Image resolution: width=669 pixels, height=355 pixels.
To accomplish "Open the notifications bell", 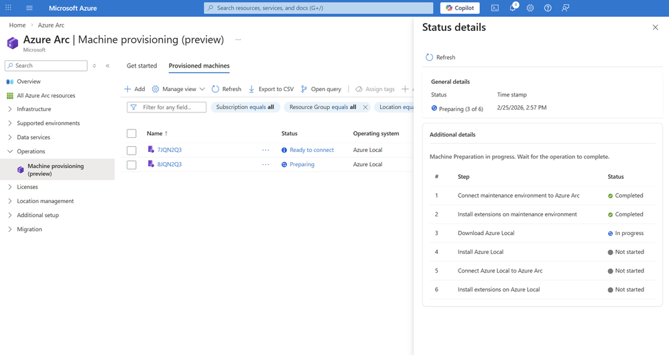I will [x=513, y=7].
